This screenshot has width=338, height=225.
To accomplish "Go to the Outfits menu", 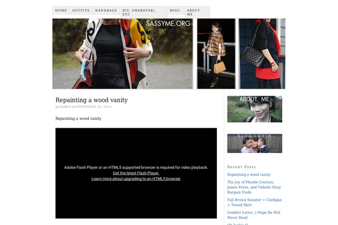I will pos(81,10).
